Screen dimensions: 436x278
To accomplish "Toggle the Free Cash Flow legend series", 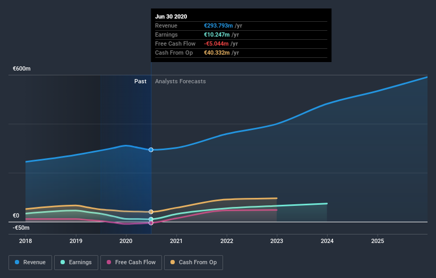I will pyautogui.click(x=131, y=263).
